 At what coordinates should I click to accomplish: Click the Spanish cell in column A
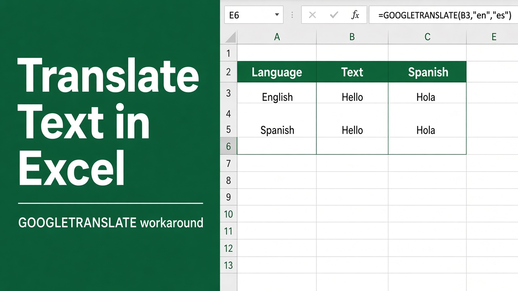click(277, 130)
